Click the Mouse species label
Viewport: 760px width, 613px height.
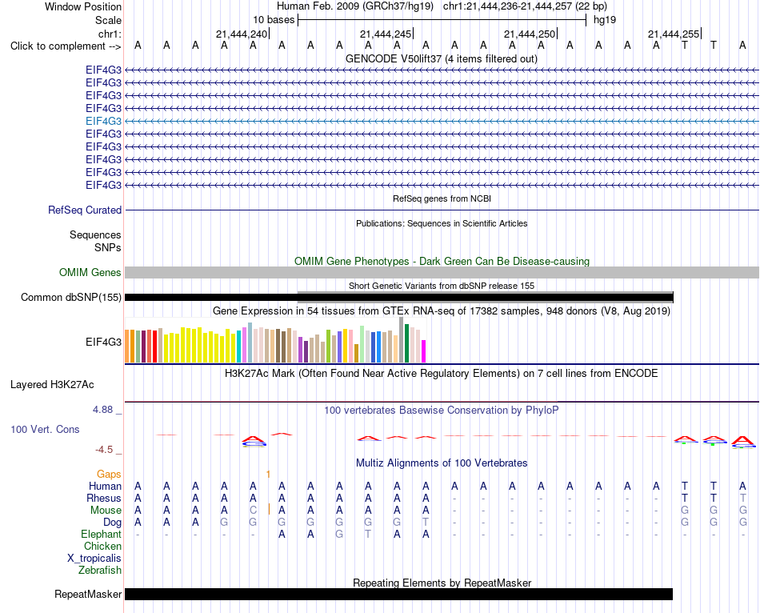(106, 511)
